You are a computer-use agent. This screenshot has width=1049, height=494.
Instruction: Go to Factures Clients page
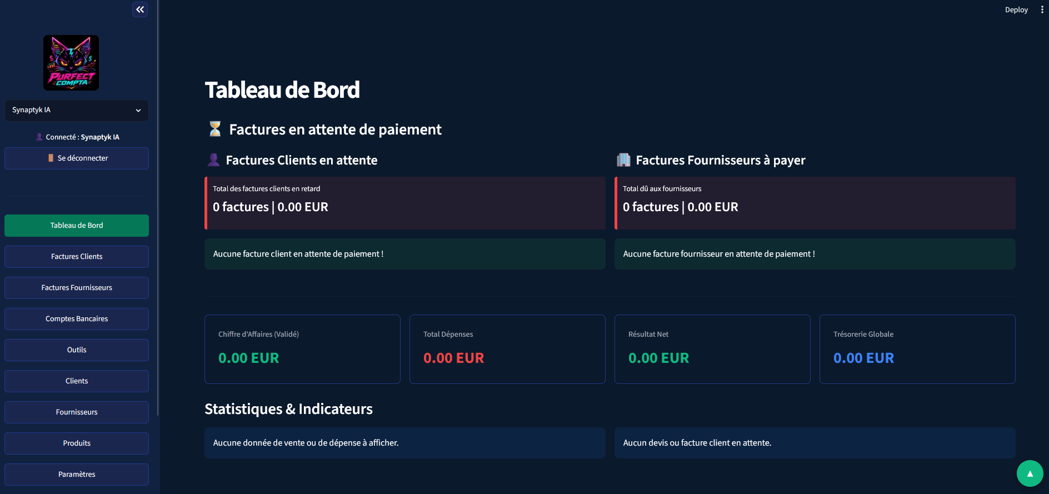pos(77,257)
